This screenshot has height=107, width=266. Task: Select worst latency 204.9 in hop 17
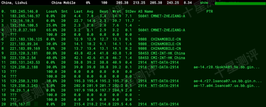[x=118, y=90]
